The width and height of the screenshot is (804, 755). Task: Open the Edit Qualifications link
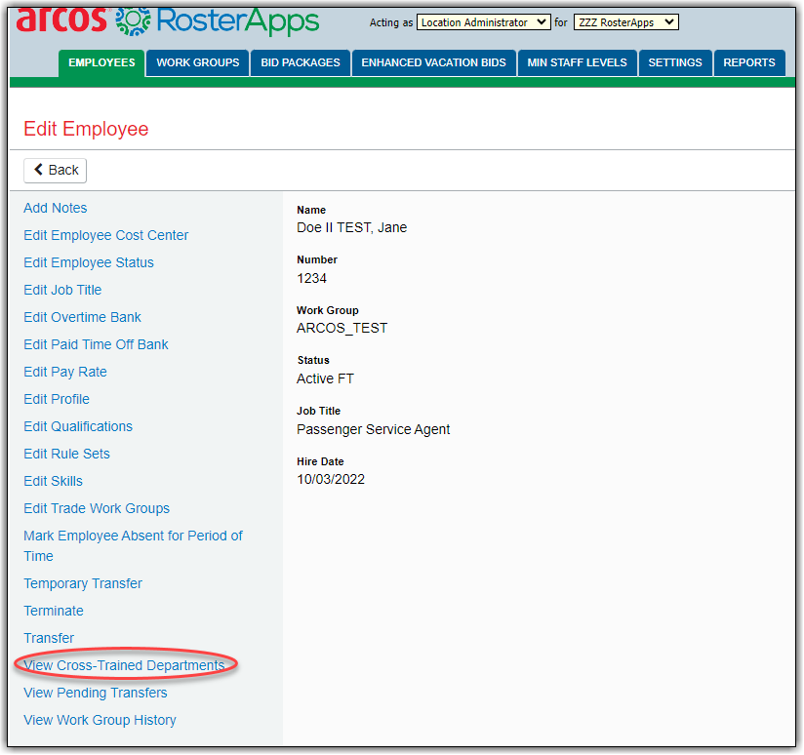click(78, 426)
